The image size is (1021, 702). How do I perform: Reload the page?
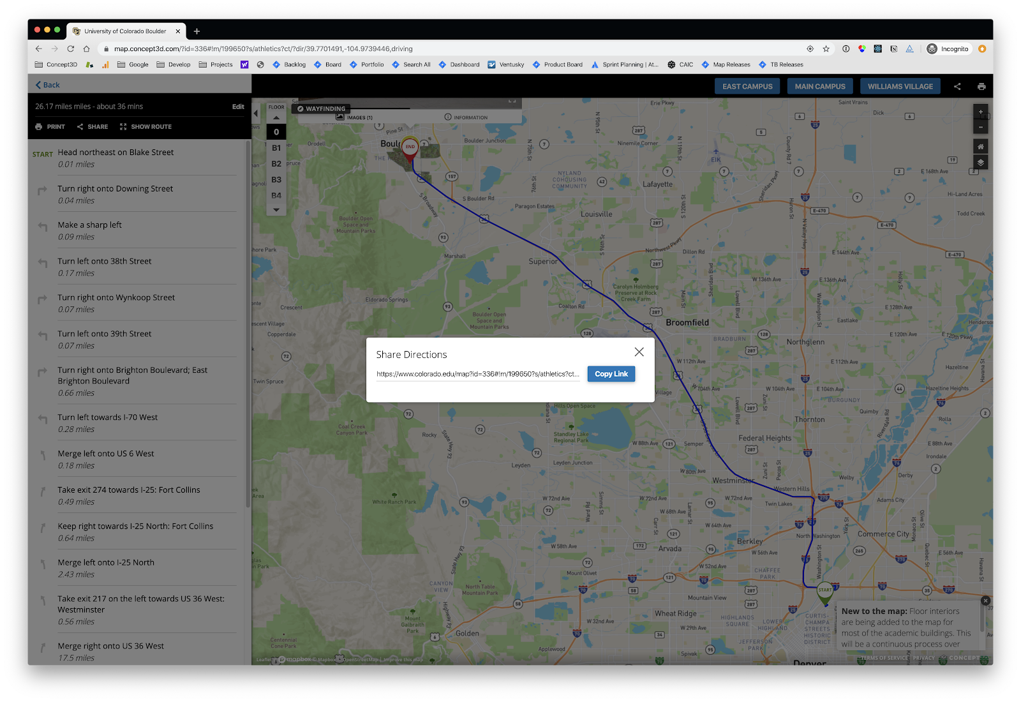point(71,49)
